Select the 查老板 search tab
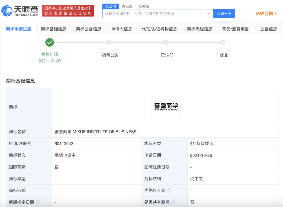The image size is (283, 207). coord(127,6)
